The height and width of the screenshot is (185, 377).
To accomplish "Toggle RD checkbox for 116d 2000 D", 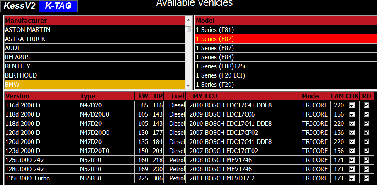I will [366, 105].
